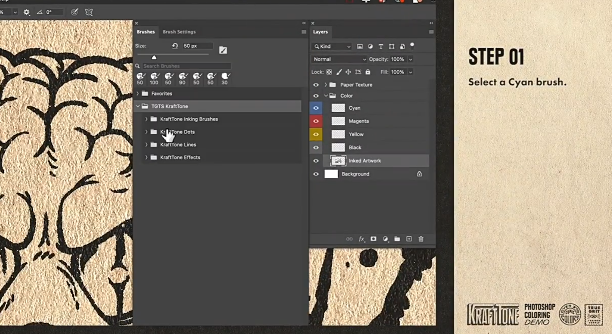Select the Yellow layer
This screenshot has height=334, width=612.
[356, 134]
